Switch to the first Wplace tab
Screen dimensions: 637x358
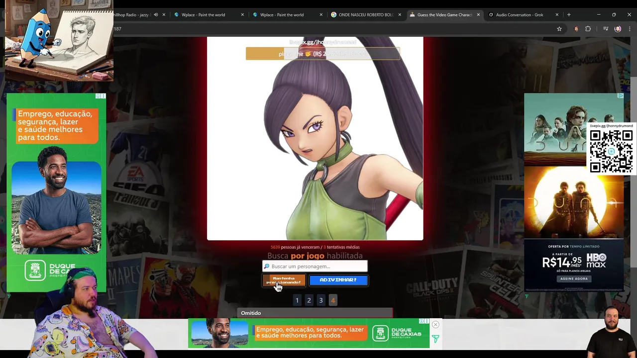coord(203,15)
